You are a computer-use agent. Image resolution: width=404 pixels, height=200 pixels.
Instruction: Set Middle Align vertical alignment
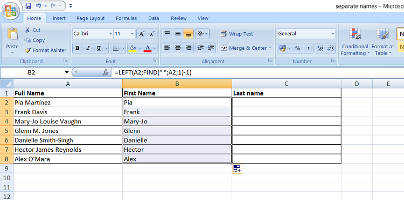pos(178,34)
